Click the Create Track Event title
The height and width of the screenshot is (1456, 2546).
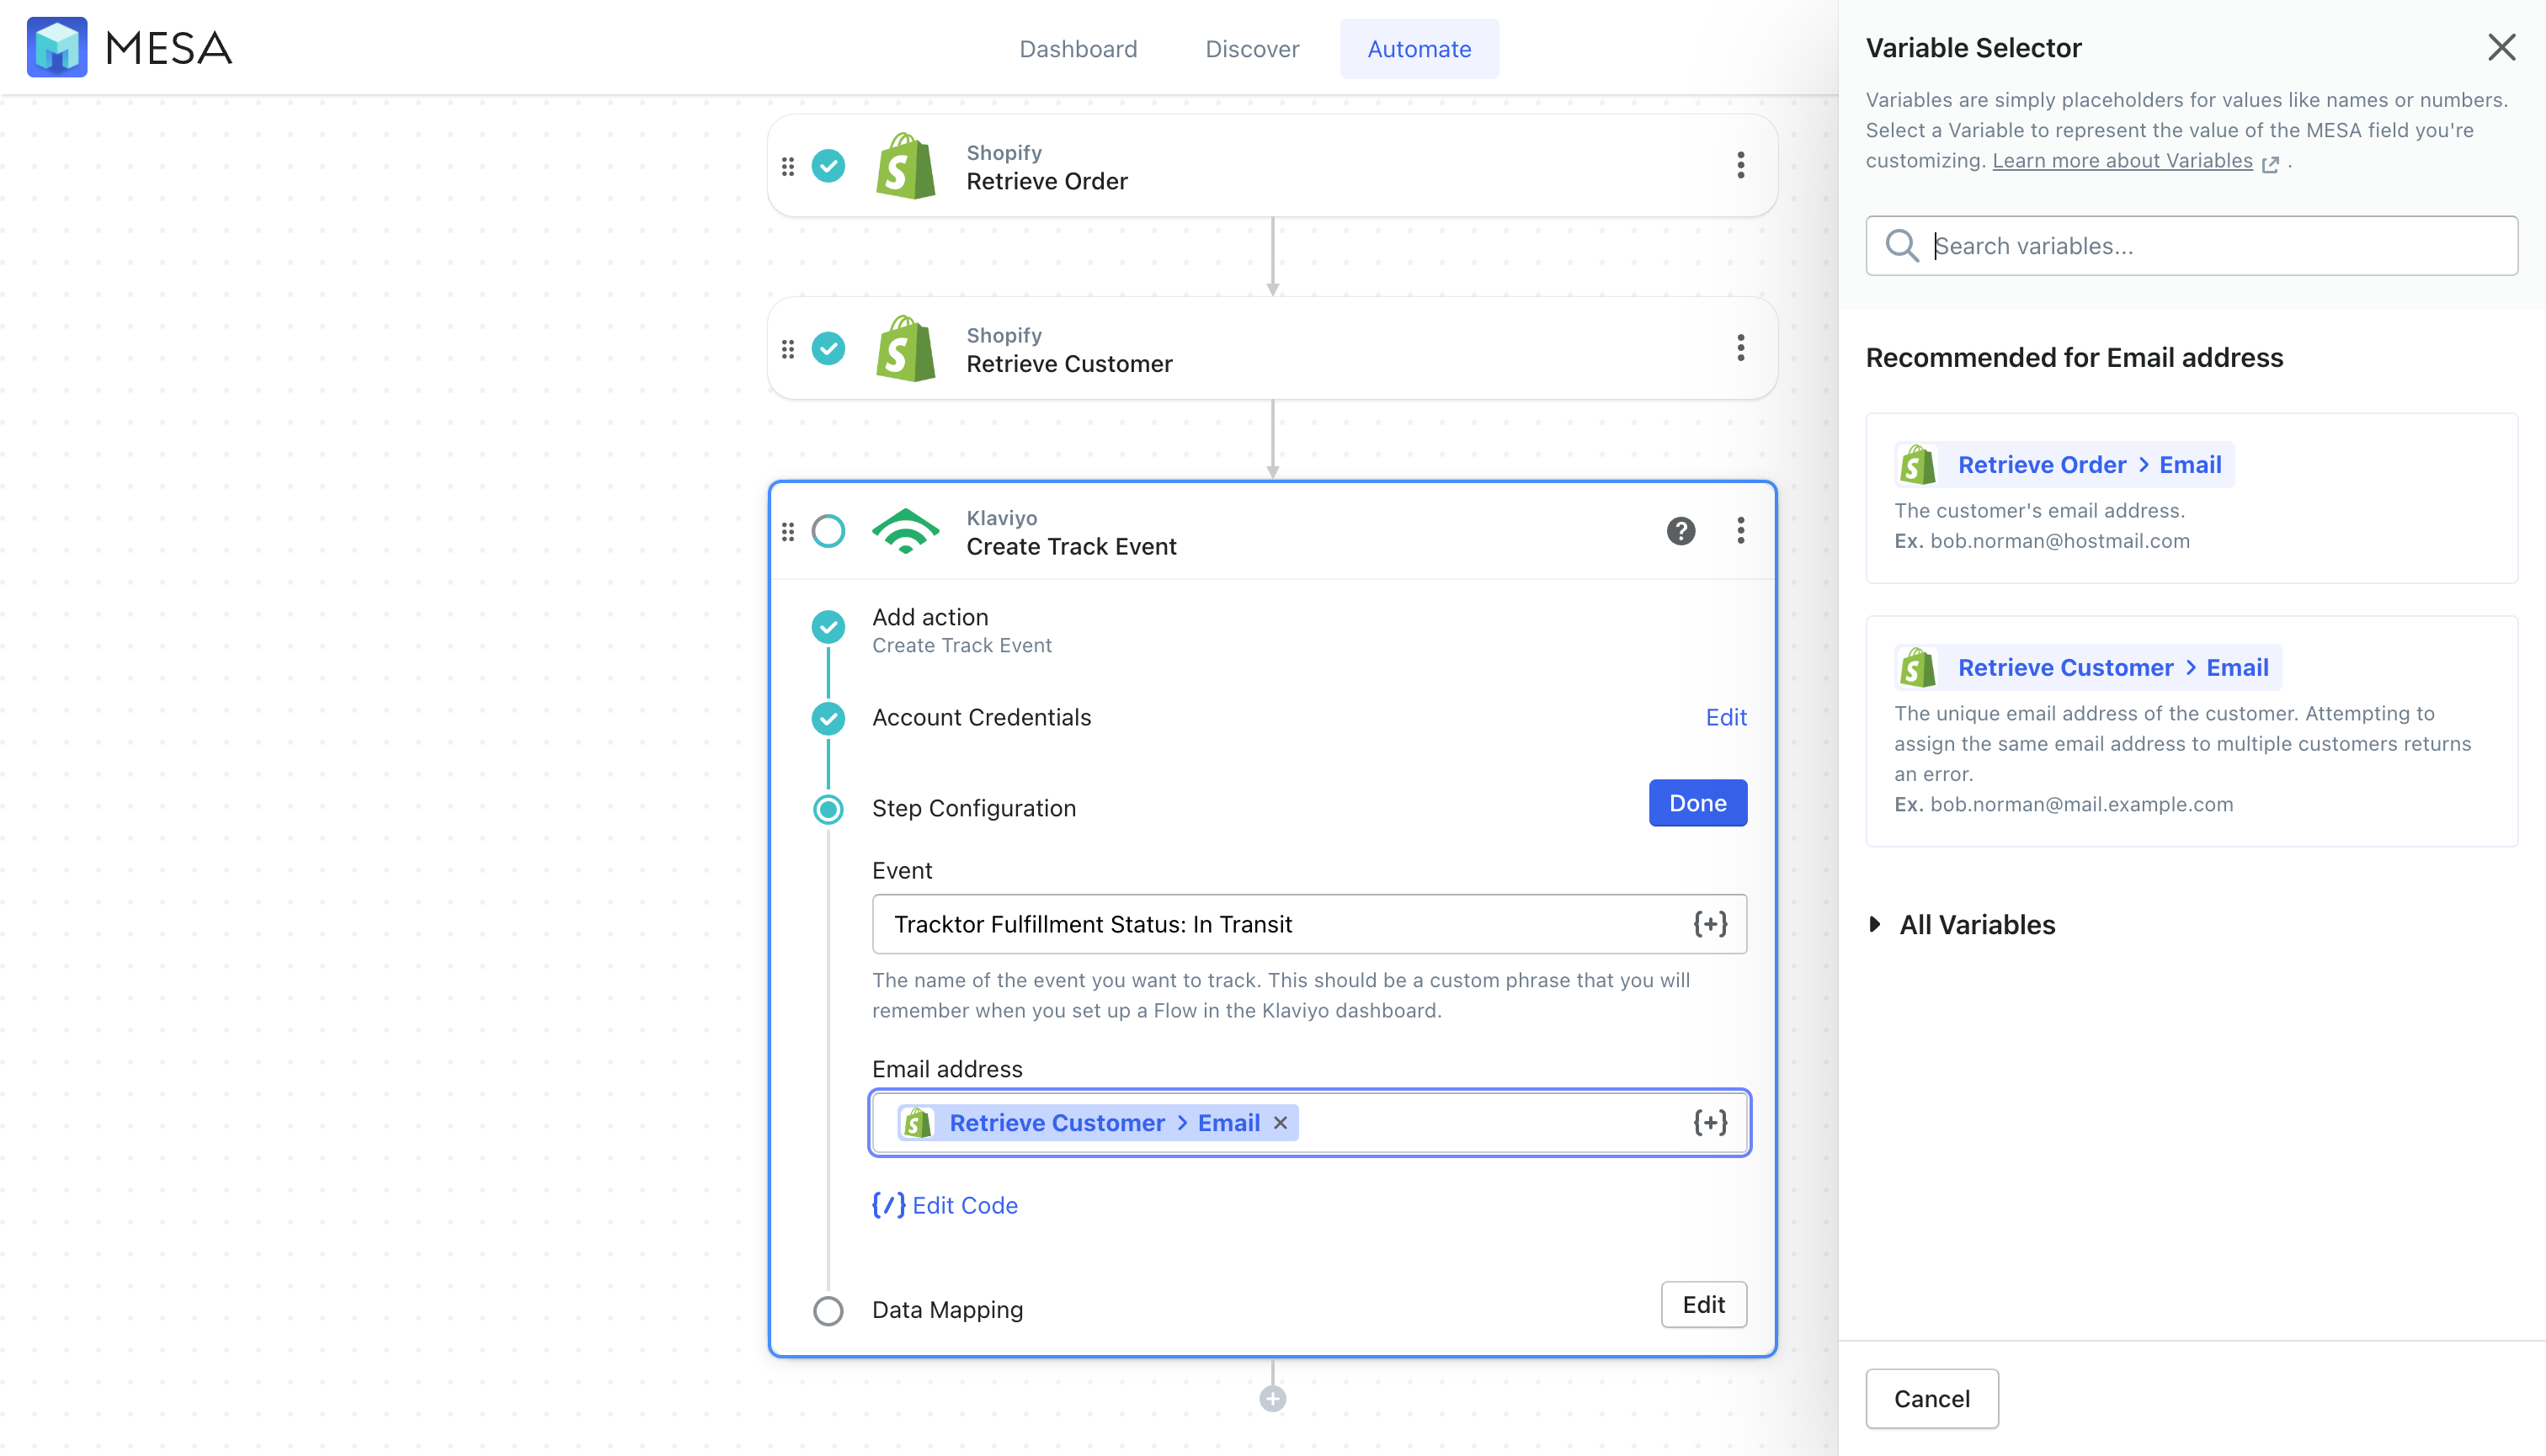1072,547
